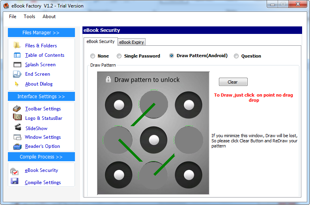Click the Files & Folders folder icon
Image resolution: width=310 pixels, height=205 pixels.
pos(17,45)
